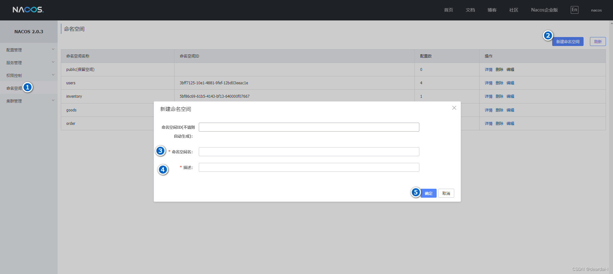
Task: Open 详情 for the inventory namespace
Action: pos(488,96)
